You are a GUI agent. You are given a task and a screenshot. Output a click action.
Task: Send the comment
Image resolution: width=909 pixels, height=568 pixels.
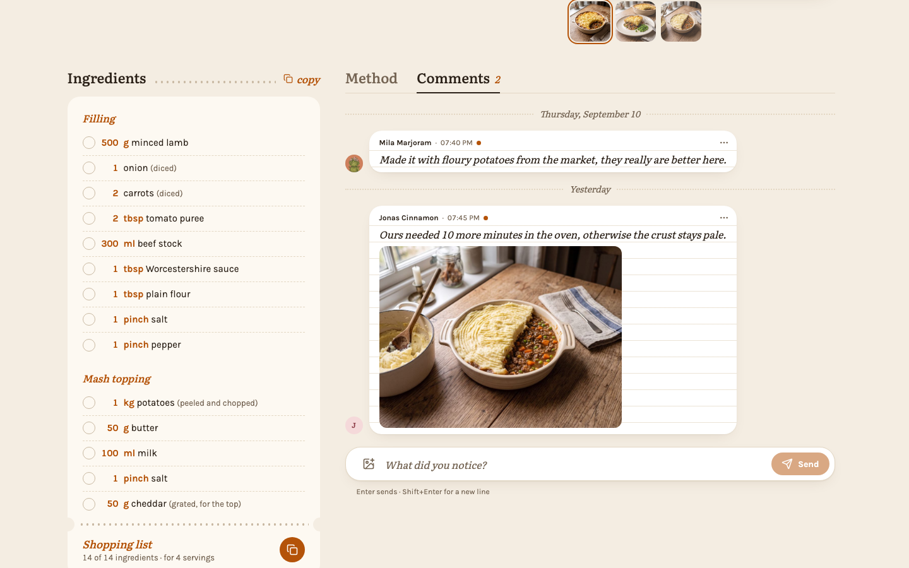point(800,464)
